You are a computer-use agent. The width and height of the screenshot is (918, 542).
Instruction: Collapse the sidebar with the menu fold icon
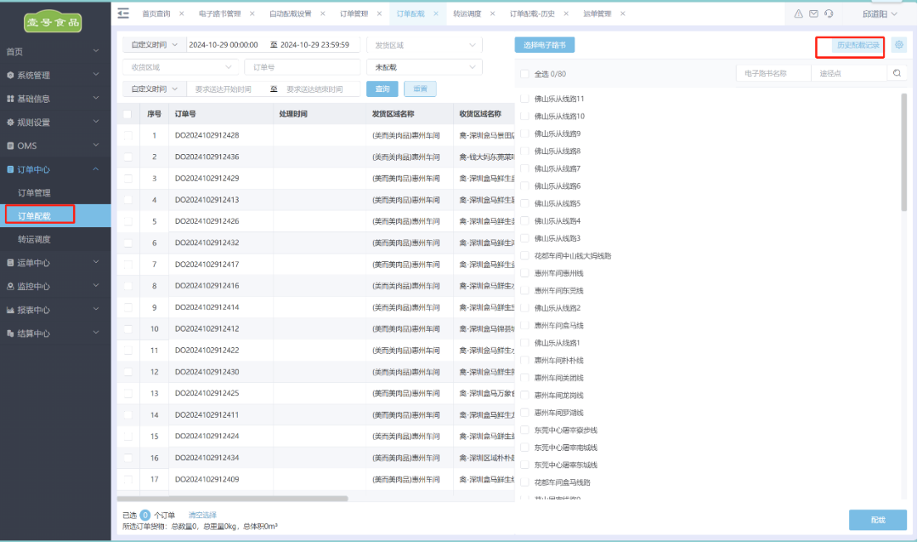[123, 13]
